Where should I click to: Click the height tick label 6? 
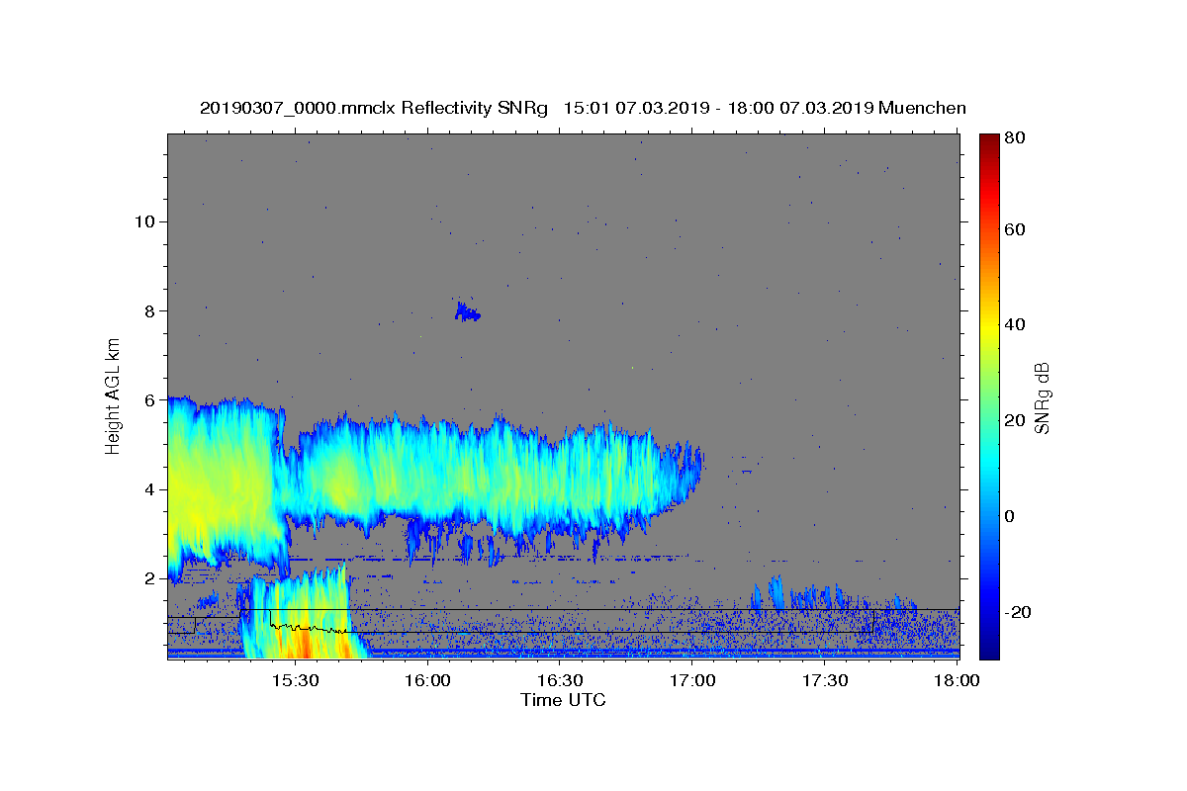[148, 399]
